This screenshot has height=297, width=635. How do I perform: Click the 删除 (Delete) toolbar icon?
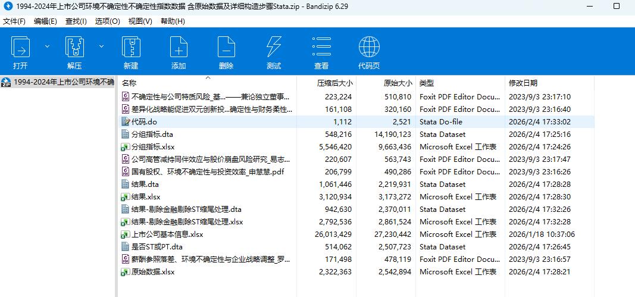[x=226, y=46]
